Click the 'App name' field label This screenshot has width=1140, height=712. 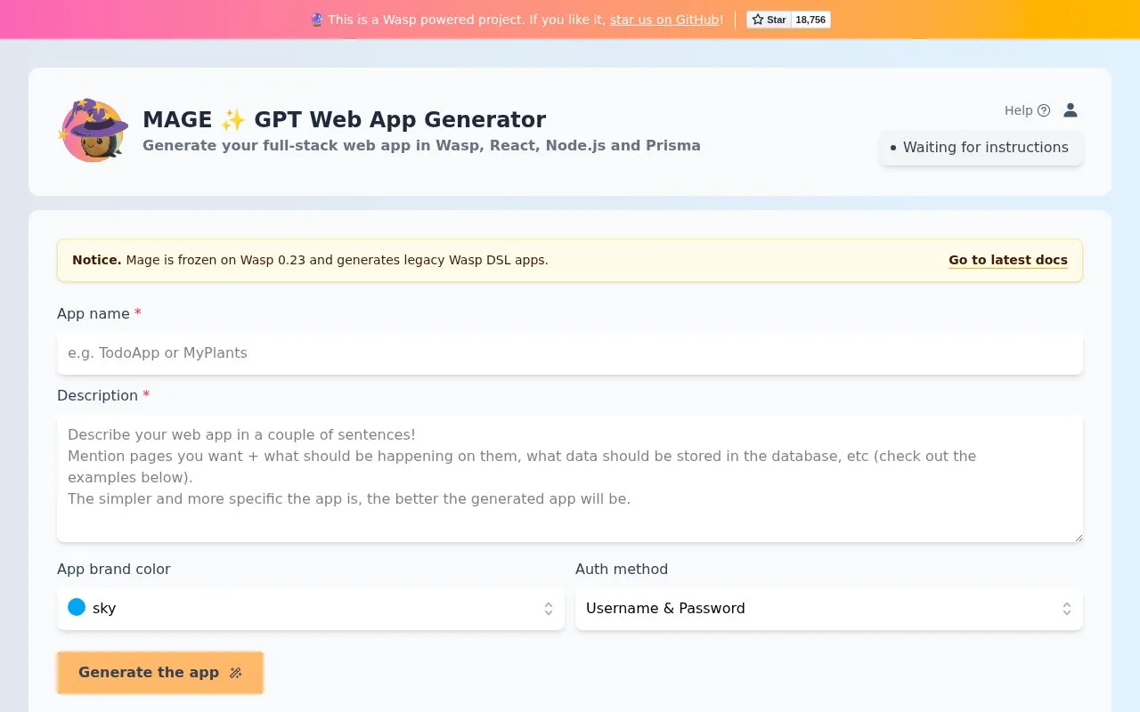click(99, 313)
